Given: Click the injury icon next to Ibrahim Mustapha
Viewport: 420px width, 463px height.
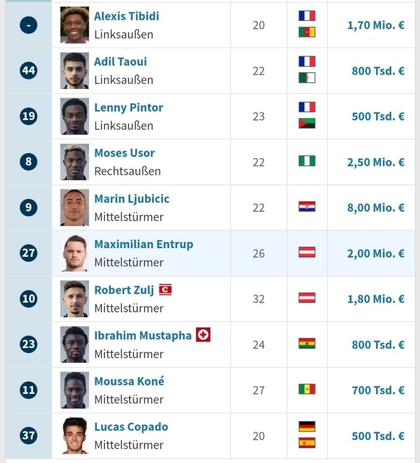Looking at the screenshot, I should pos(203,335).
